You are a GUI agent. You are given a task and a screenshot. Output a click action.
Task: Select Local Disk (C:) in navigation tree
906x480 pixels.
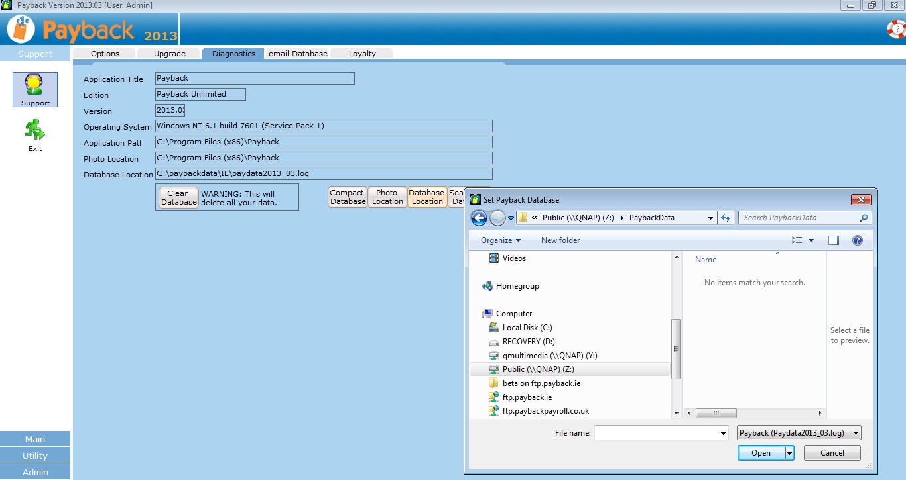pyautogui.click(x=527, y=328)
